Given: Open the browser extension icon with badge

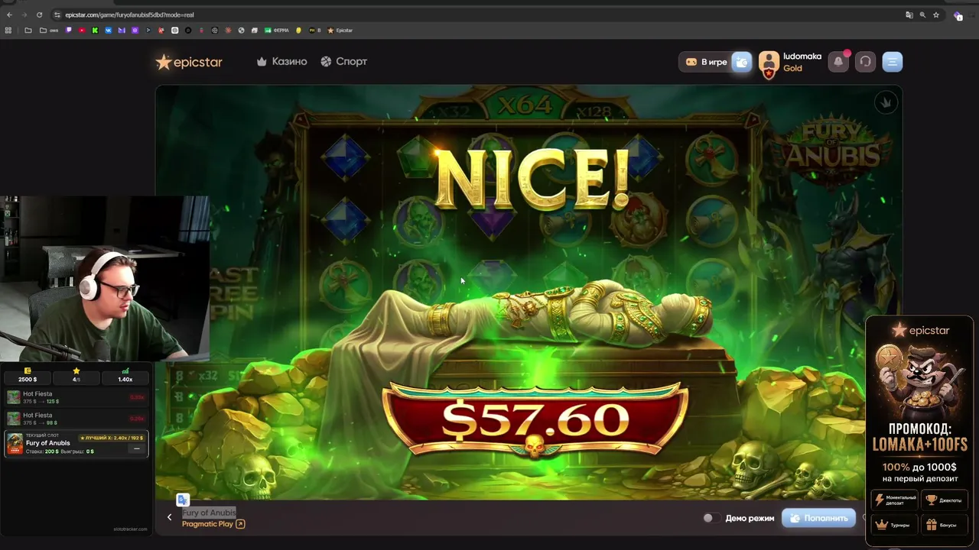Looking at the screenshot, I should (958, 15).
